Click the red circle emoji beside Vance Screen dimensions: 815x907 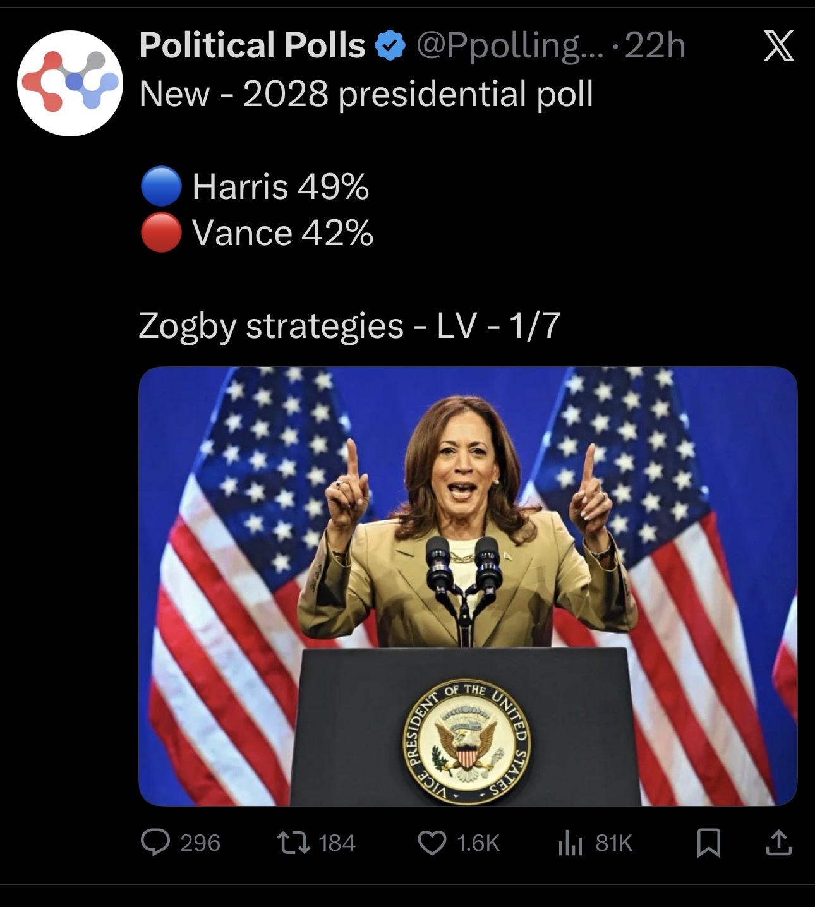coord(161,232)
